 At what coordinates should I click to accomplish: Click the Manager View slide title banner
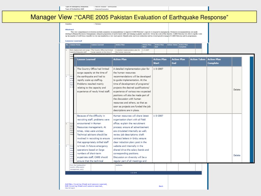(129, 17)
